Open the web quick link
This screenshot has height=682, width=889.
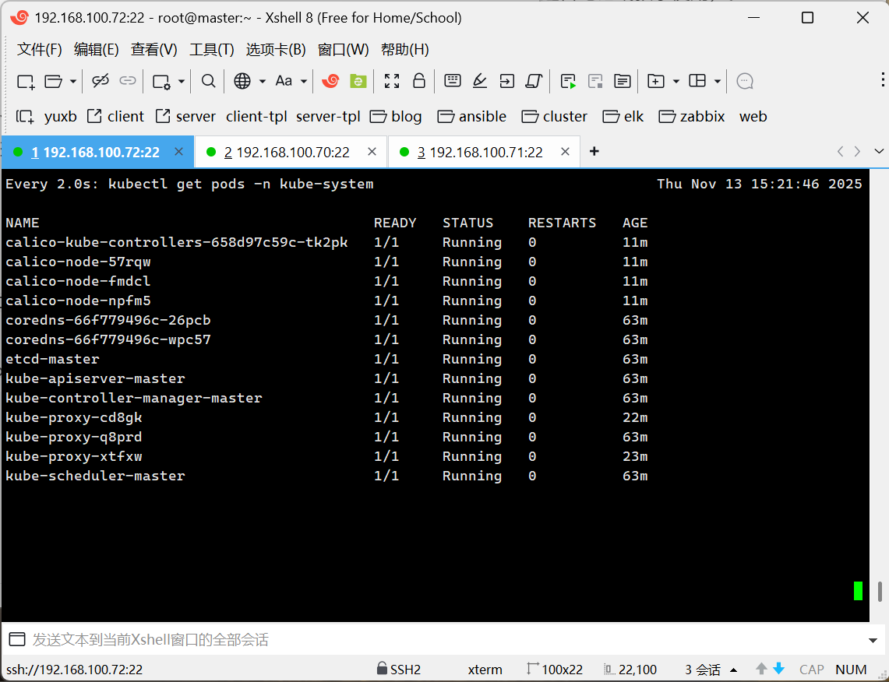click(x=753, y=117)
